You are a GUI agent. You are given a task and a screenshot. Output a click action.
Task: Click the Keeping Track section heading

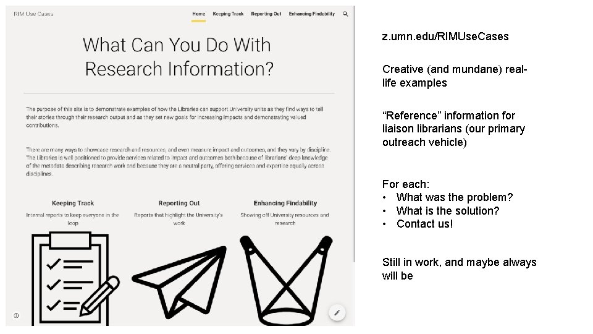pyautogui.click(x=73, y=203)
